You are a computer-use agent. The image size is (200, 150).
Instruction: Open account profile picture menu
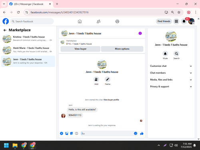pyautogui.click(x=191, y=21)
